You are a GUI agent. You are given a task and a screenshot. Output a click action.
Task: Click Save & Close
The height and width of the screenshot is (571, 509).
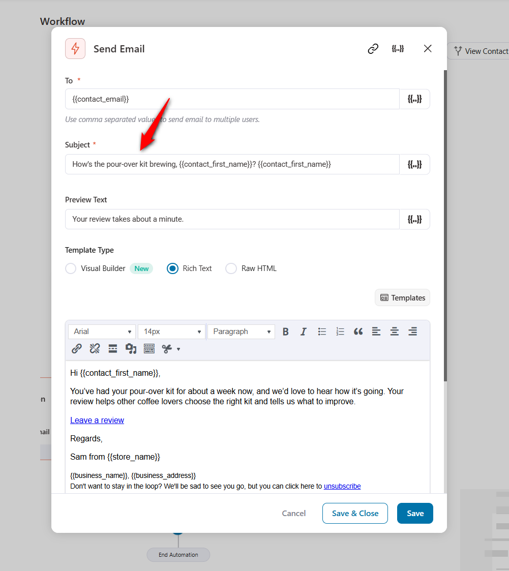[355, 513]
